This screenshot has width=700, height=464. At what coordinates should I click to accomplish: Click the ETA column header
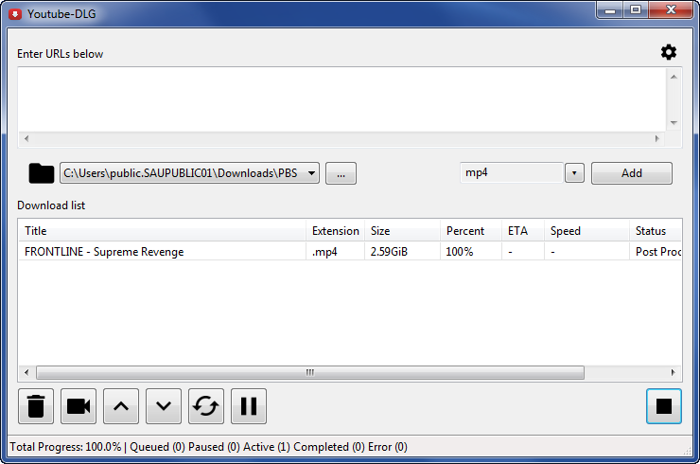click(x=523, y=231)
